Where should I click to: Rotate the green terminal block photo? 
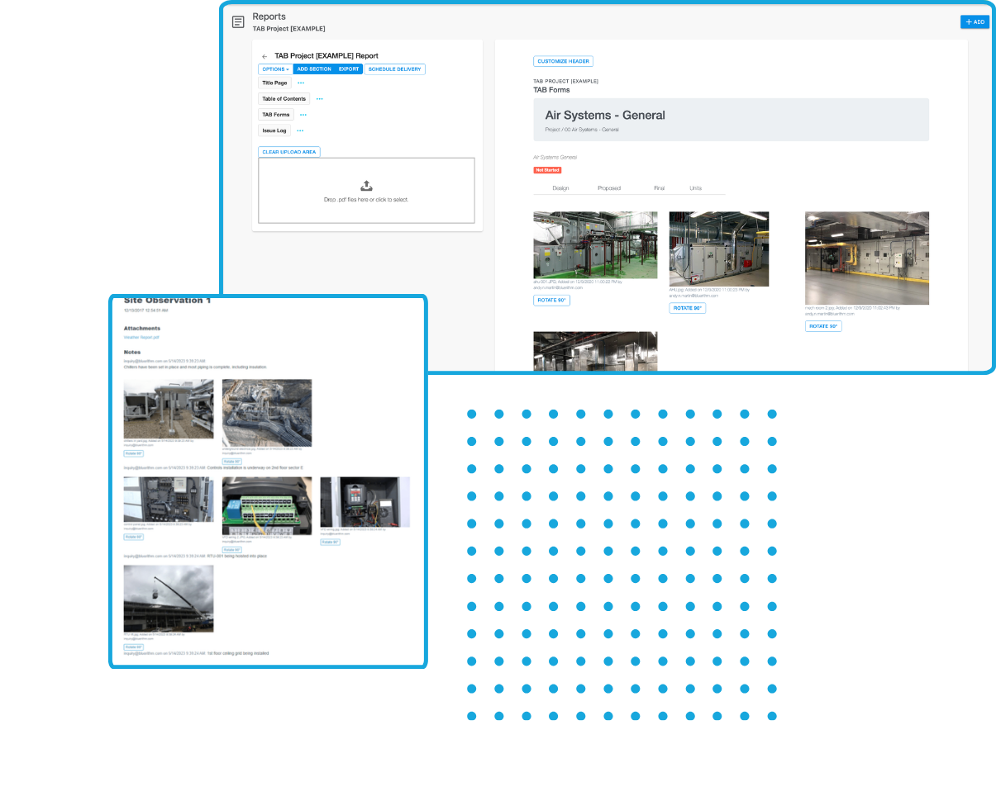coord(232,549)
